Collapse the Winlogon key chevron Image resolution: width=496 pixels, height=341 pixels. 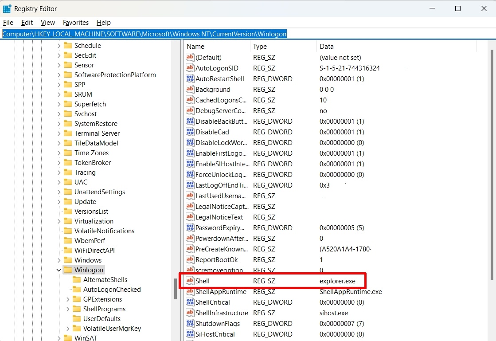tap(59, 270)
